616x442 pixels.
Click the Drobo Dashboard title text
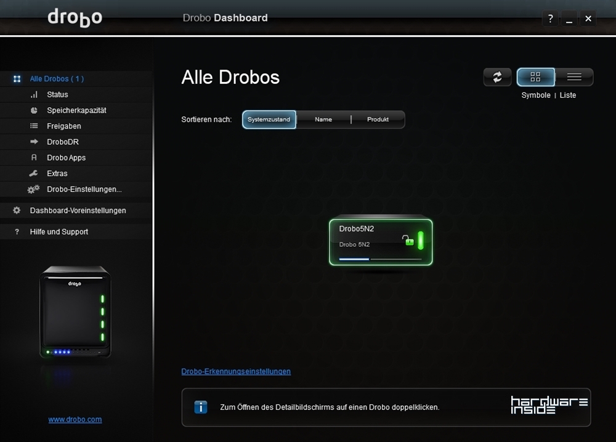(x=225, y=18)
